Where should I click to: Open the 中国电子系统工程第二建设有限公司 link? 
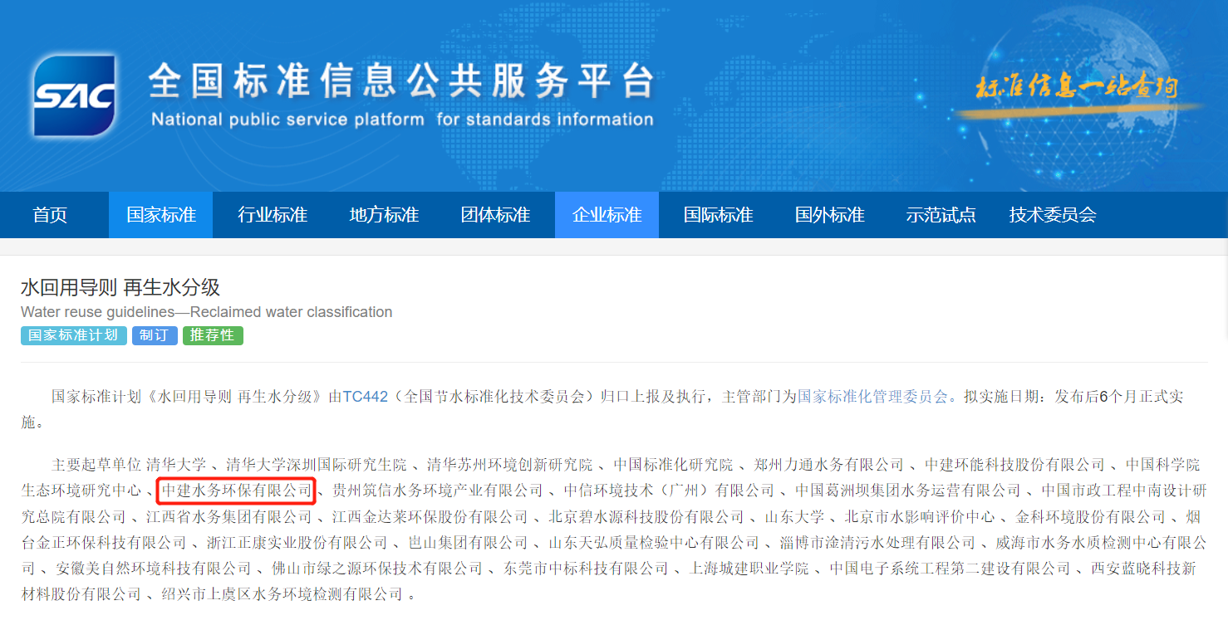[x=950, y=569]
